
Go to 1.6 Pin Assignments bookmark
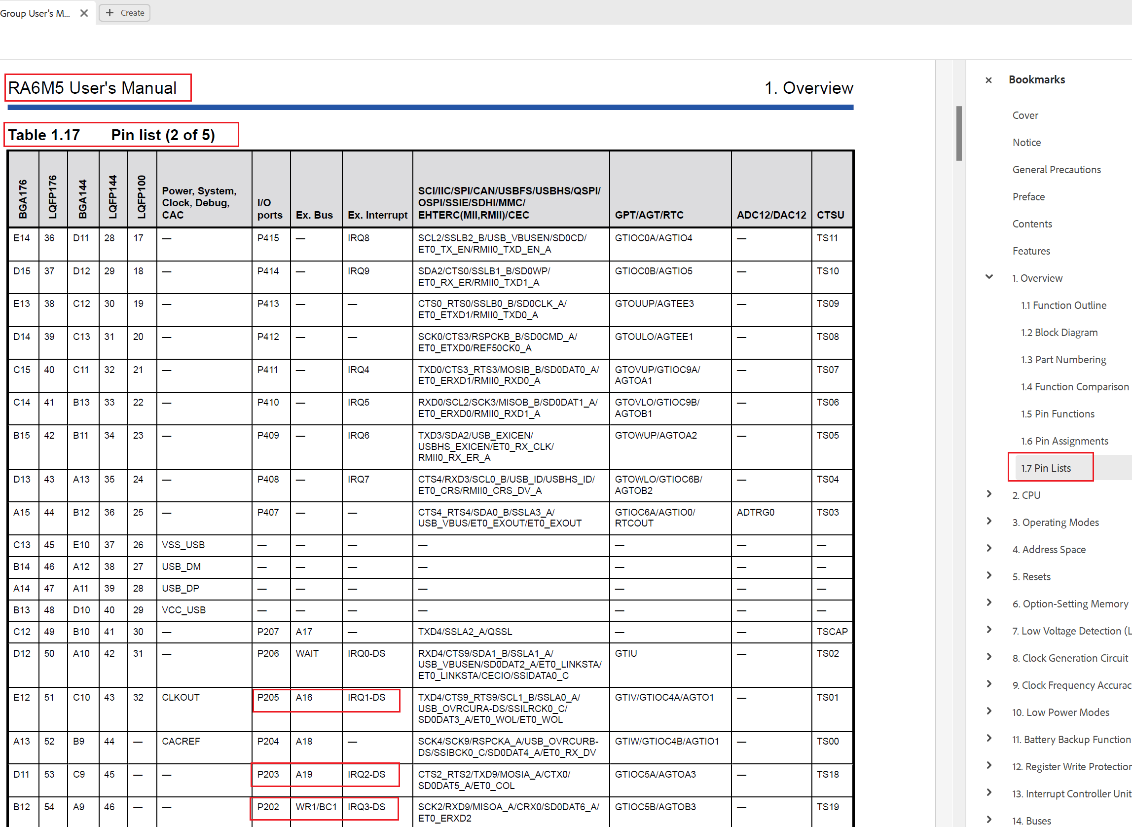tap(1064, 441)
